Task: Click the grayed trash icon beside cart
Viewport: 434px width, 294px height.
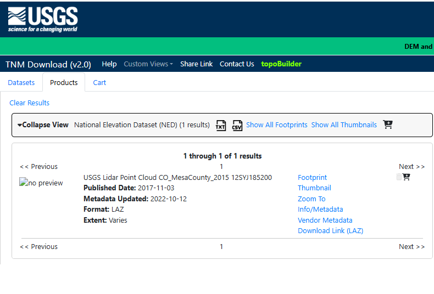Action: 399,177
